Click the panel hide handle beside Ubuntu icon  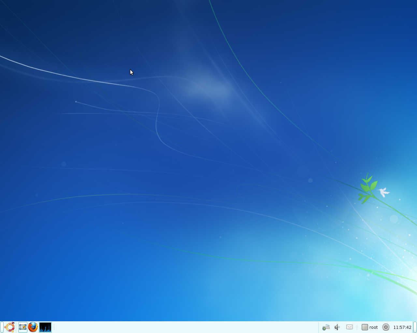[2, 327]
